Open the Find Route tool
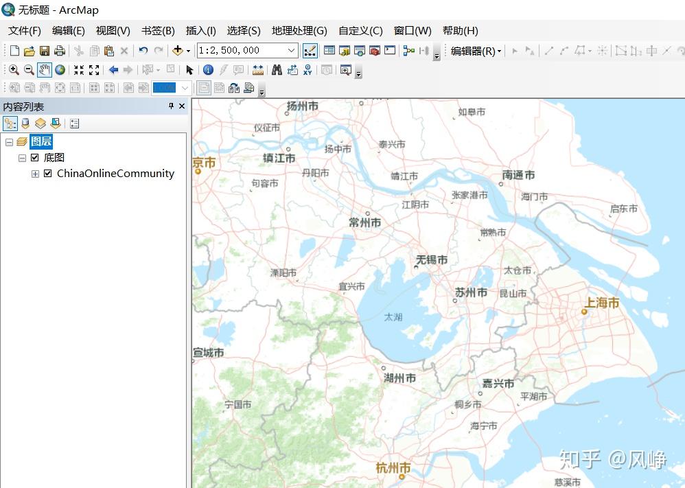685x488 pixels. 292,70
